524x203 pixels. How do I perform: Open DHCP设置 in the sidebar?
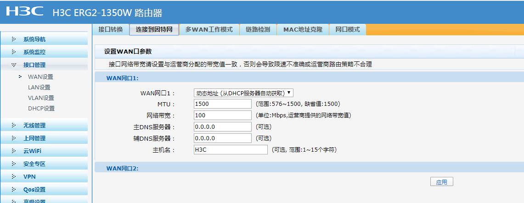(41, 109)
